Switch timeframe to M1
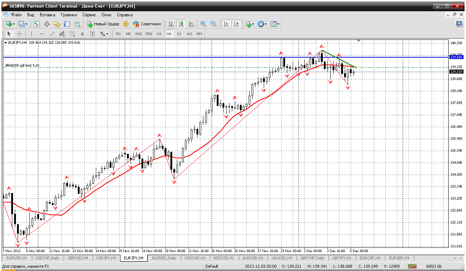Viewport: 466px width, 271px height. (x=118, y=34)
